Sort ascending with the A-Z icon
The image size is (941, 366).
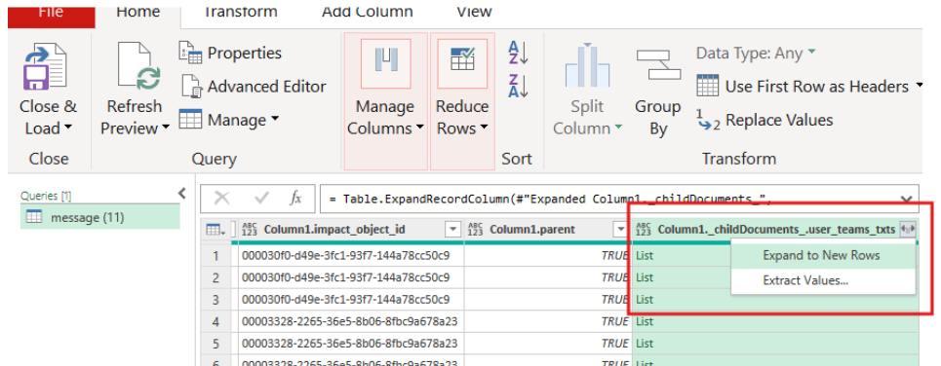[x=518, y=53]
